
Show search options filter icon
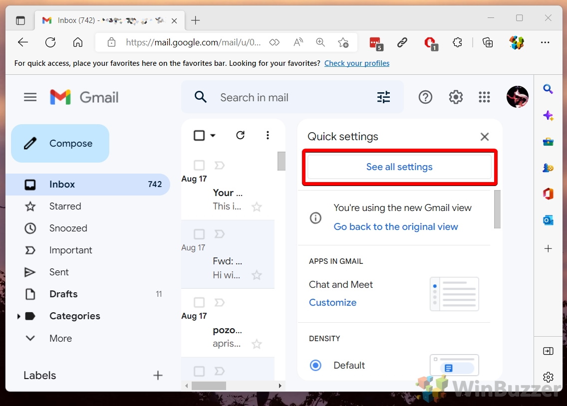[x=383, y=97]
